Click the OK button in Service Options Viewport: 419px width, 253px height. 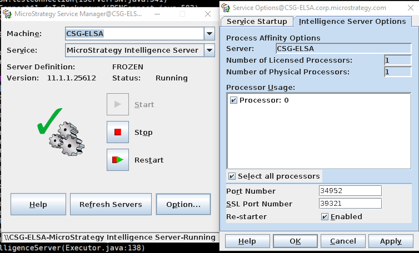point(295,241)
